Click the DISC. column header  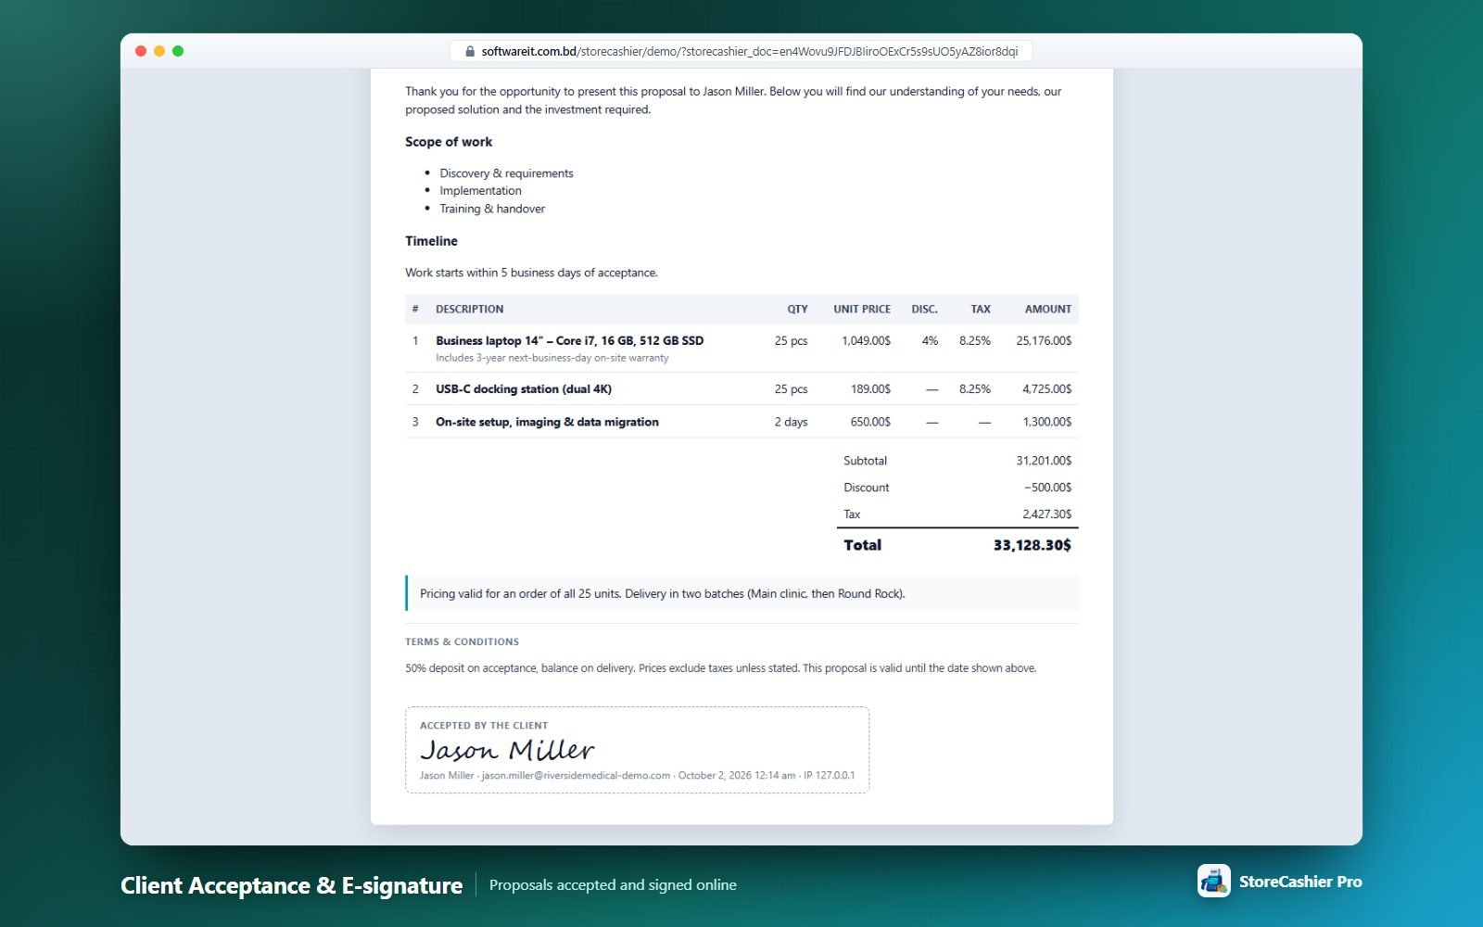pos(924,310)
